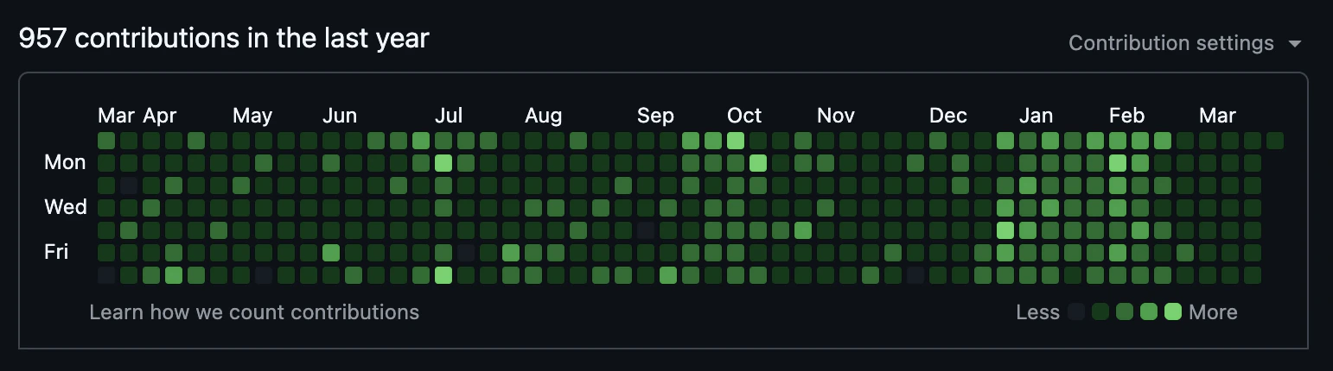The height and width of the screenshot is (371, 1333).
Task: Click the Mar month label beside Apr
Action: [116, 116]
